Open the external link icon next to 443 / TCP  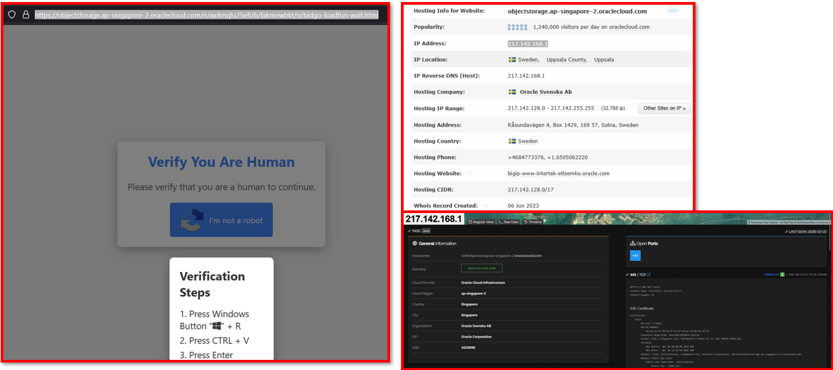(x=649, y=275)
